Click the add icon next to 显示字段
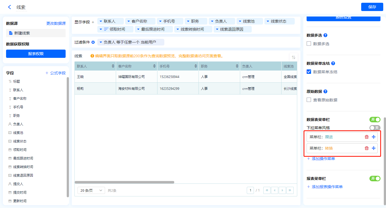The width and height of the screenshot is (386, 208). point(93,22)
